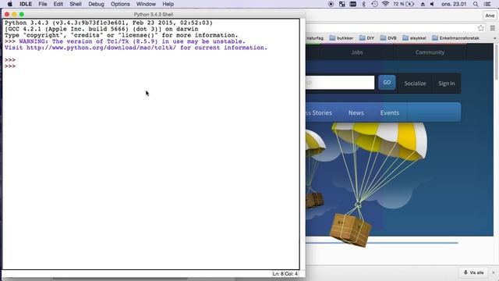This screenshot has width=499, height=281.
Task: Open the Enkeltmannsforetak bookmarks folder
Action: tap(455, 38)
